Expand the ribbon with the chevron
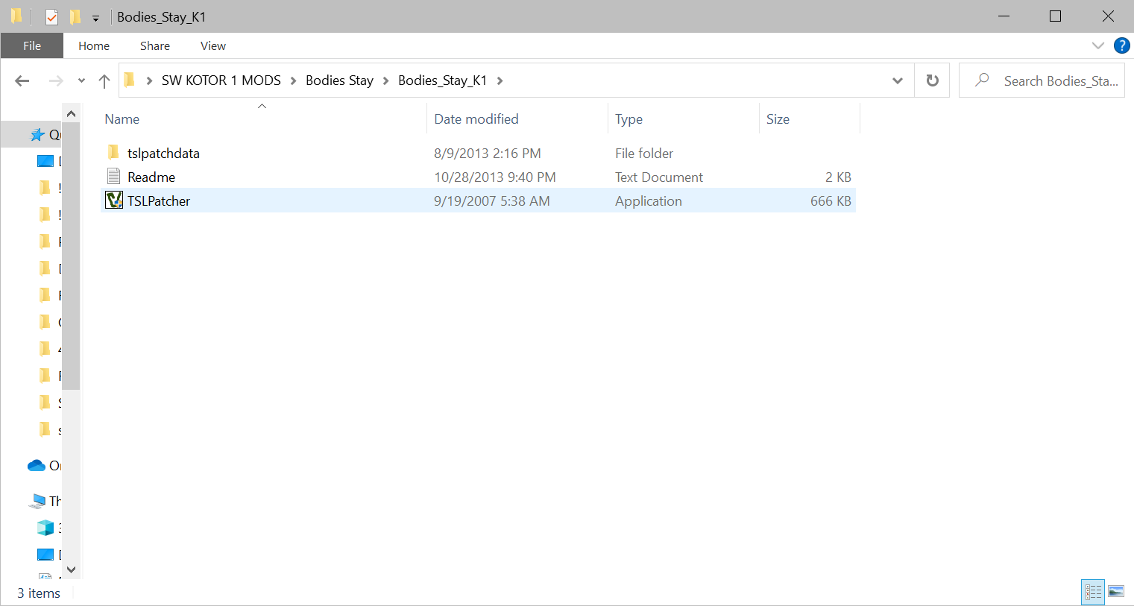 [1097, 45]
